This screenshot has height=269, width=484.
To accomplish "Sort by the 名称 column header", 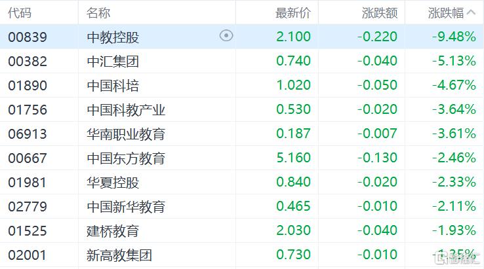I will [x=98, y=13].
